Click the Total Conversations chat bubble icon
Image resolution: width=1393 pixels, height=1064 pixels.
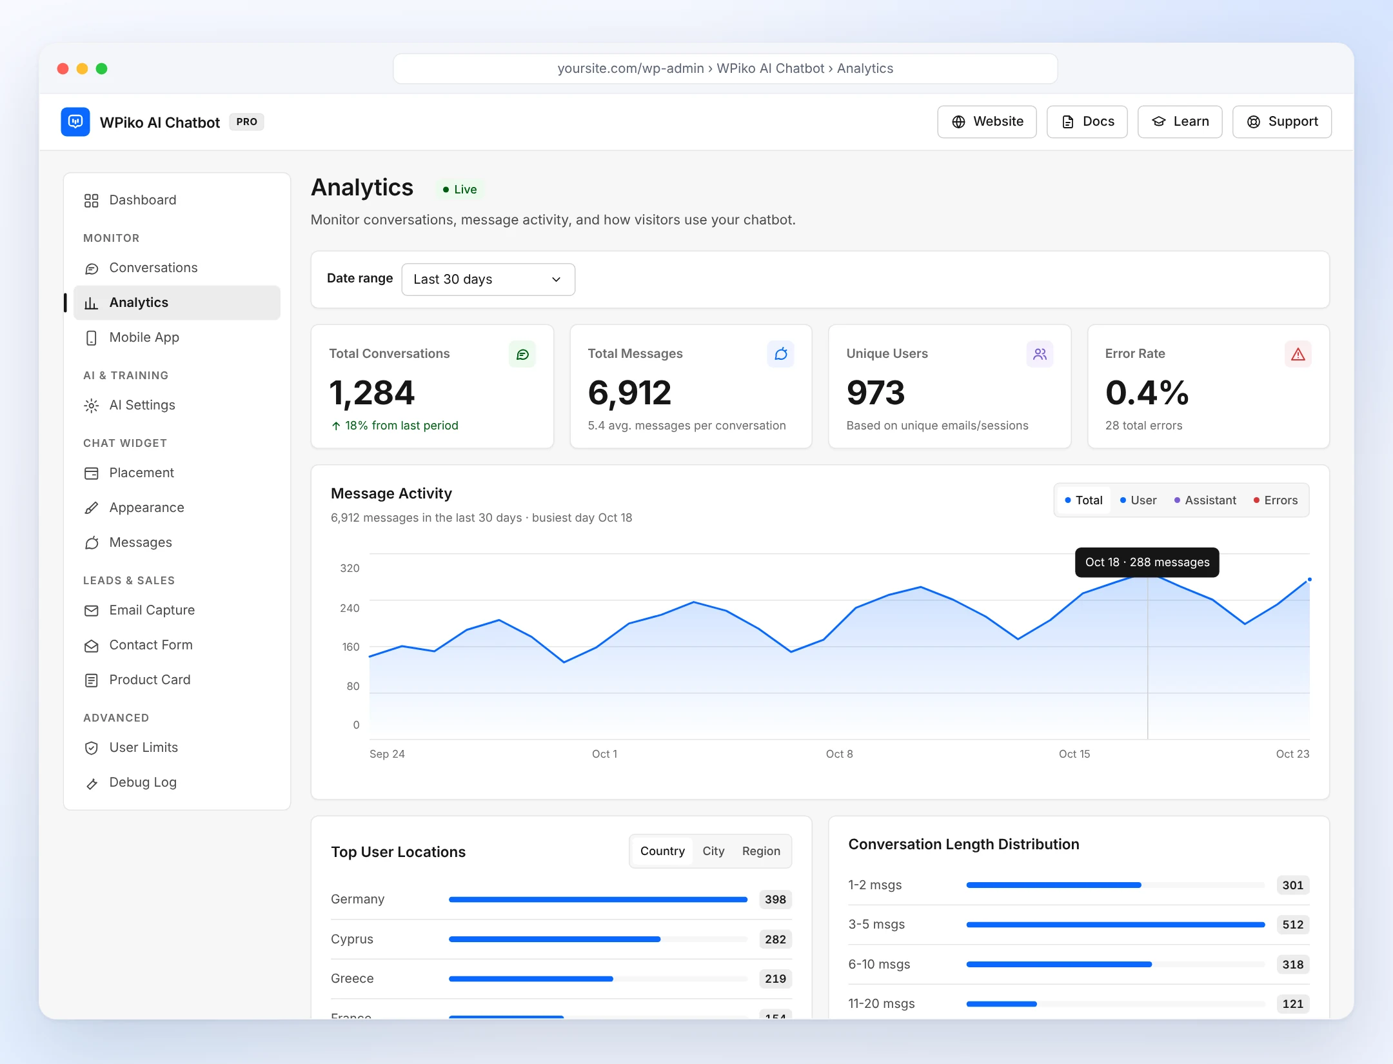(522, 354)
